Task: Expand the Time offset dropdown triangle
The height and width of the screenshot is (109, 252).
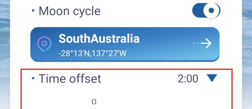Action: (211, 78)
